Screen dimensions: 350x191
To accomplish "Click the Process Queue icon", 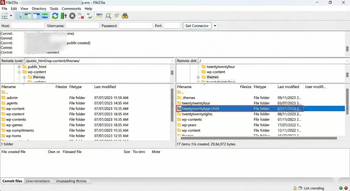I will point(63,16).
